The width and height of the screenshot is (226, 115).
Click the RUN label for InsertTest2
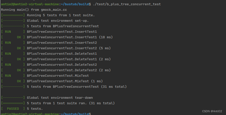pyautogui.click(x=8, y=43)
